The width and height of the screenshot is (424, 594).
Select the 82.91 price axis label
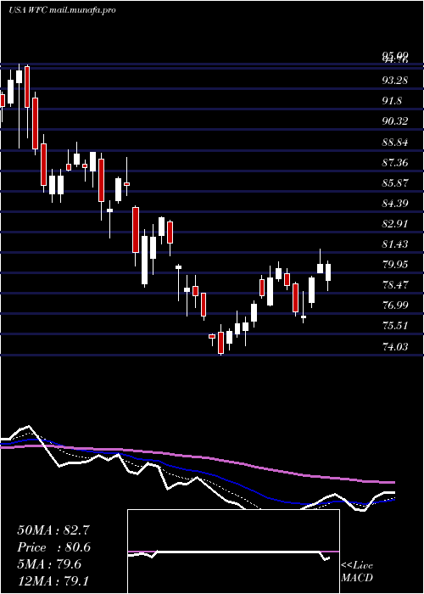point(395,223)
